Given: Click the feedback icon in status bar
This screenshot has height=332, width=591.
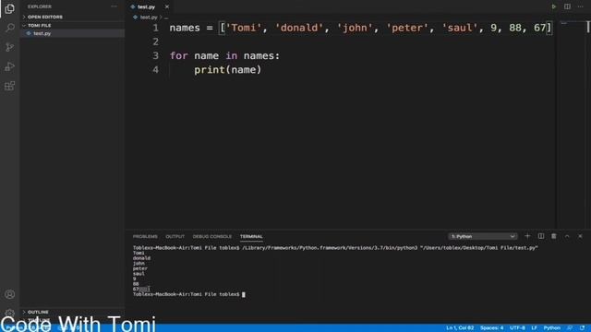Looking at the screenshot, I should [x=570, y=328].
